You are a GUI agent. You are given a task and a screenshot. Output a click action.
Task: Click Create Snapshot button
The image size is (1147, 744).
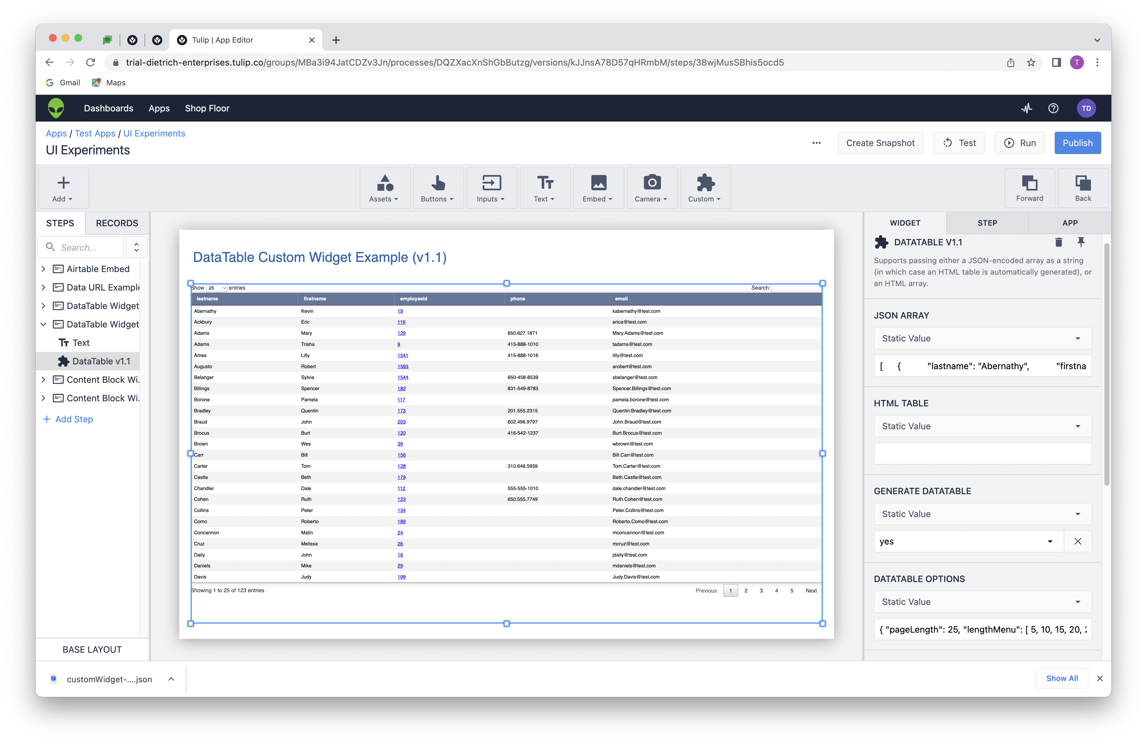[x=880, y=143]
